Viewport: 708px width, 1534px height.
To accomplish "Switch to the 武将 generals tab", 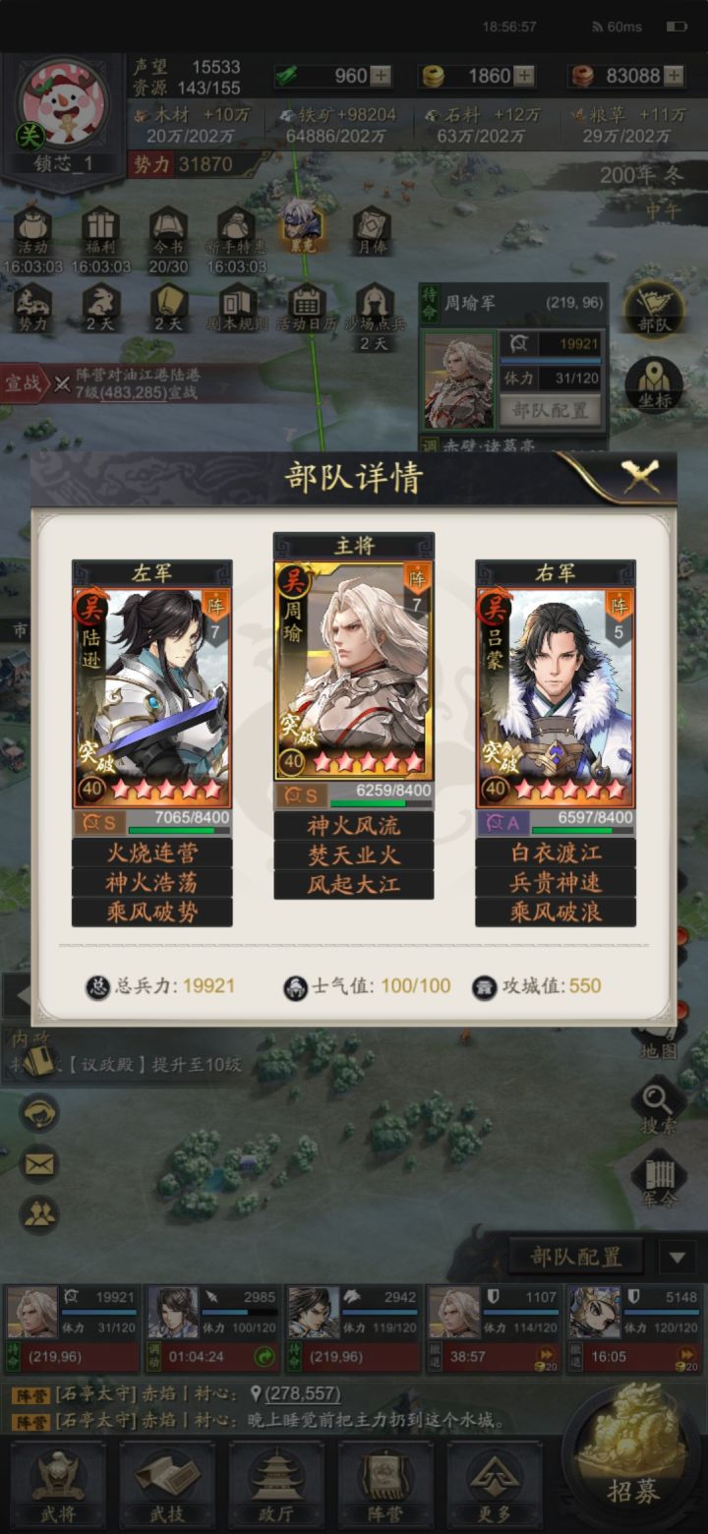I will (x=57, y=1486).
